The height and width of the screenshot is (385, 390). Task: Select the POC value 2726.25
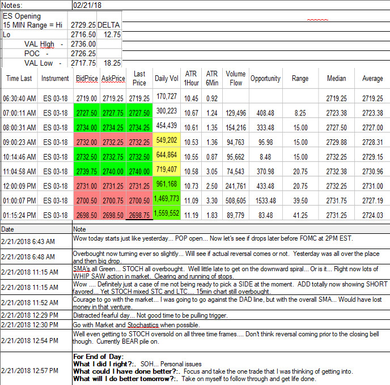[x=83, y=53]
